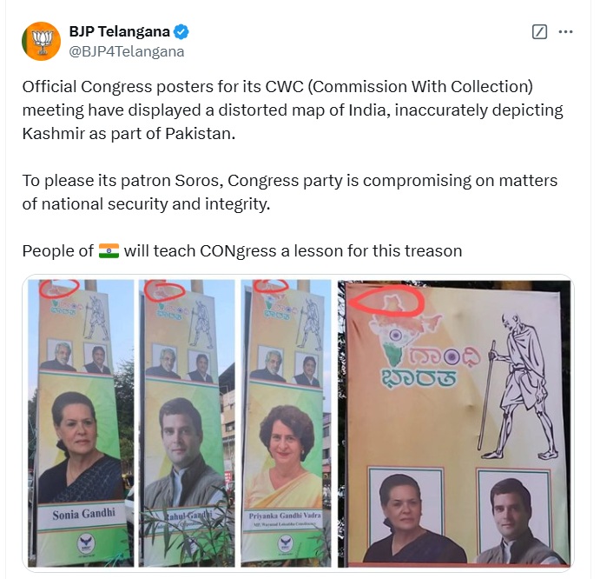The width and height of the screenshot is (600, 579).
Task: Visit the @BJP4Telangana handle link
Action: click(126, 52)
